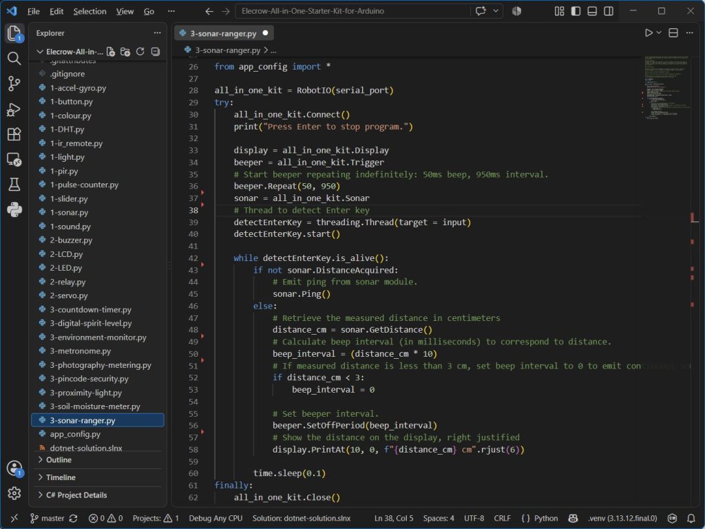
Task: Split the editor to the right
Action: [x=673, y=33]
